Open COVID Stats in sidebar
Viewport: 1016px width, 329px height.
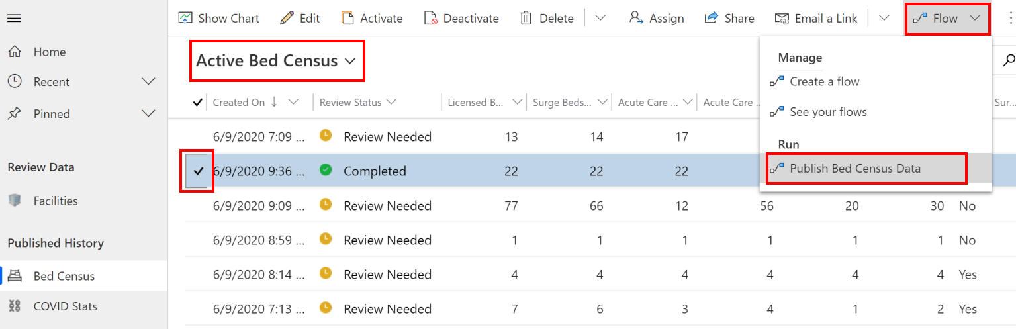tap(66, 306)
